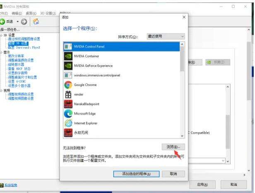Screen dimensions: 255x193
Task: Collapse the 视频 tree node
Action: tap(1, 90)
